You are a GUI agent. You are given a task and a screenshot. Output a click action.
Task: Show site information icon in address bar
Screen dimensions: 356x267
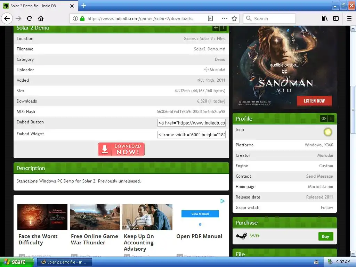[75, 19]
